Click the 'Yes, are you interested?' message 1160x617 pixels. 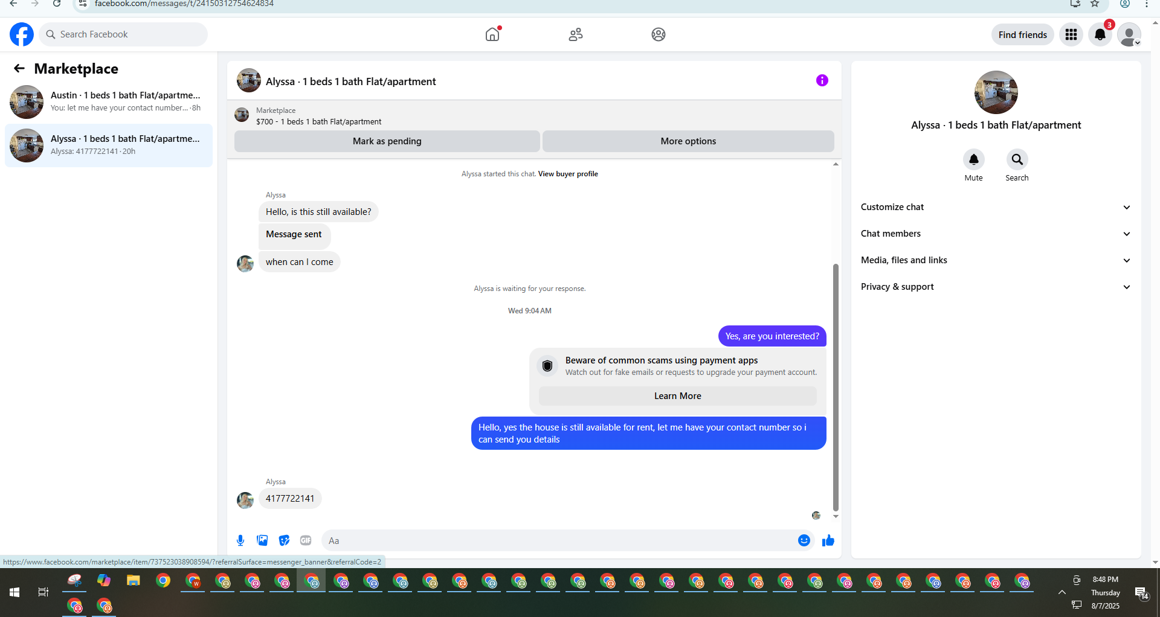772,336
